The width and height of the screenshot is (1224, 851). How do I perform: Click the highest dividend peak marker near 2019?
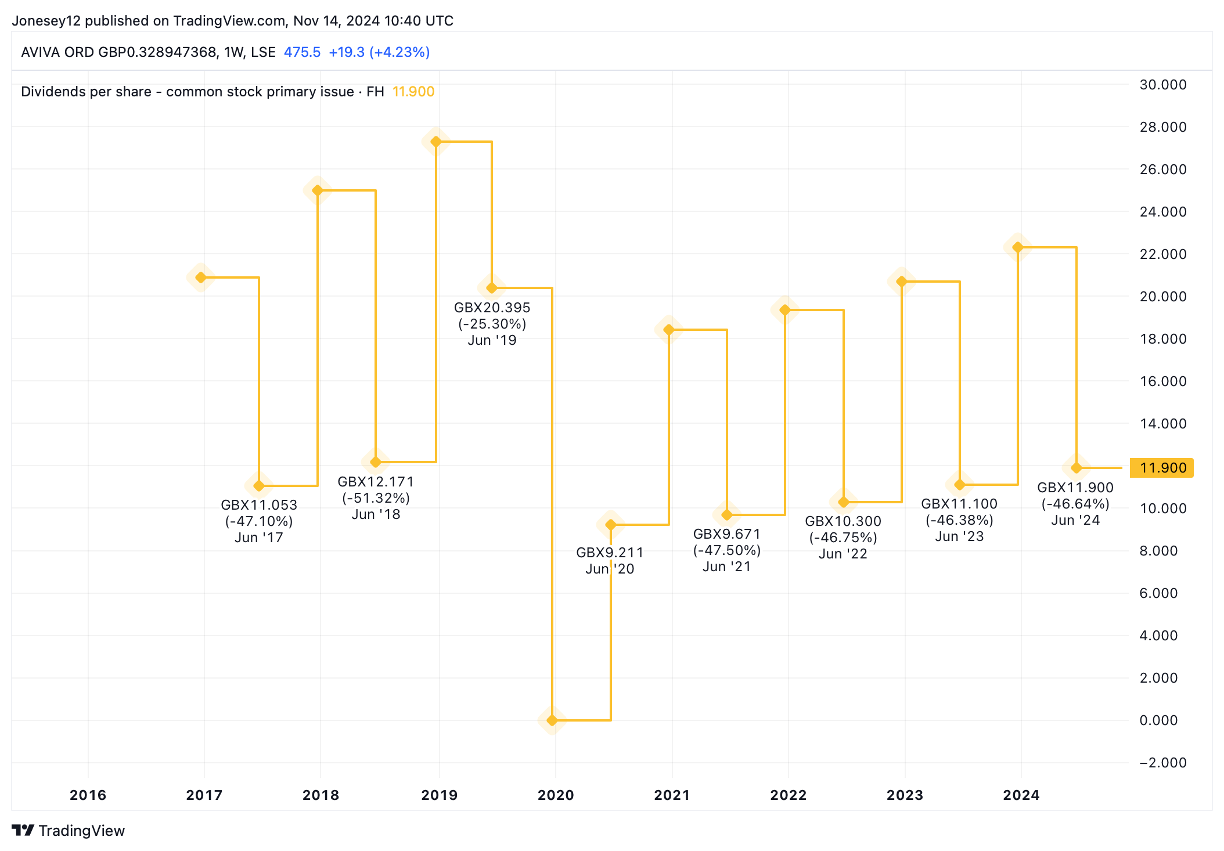pos(436,142)
